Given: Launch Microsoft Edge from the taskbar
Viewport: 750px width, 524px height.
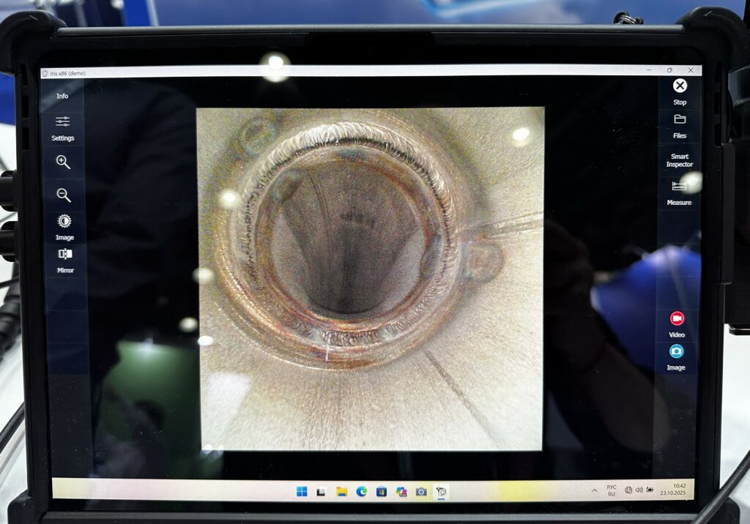Looking at the screenshot, I should (x=361, y=491).
